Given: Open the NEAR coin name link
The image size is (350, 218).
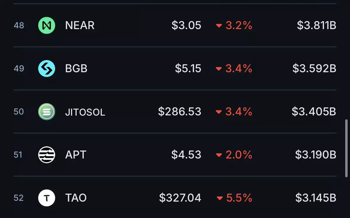Looking at the screenshot, I should coord(80,26).
